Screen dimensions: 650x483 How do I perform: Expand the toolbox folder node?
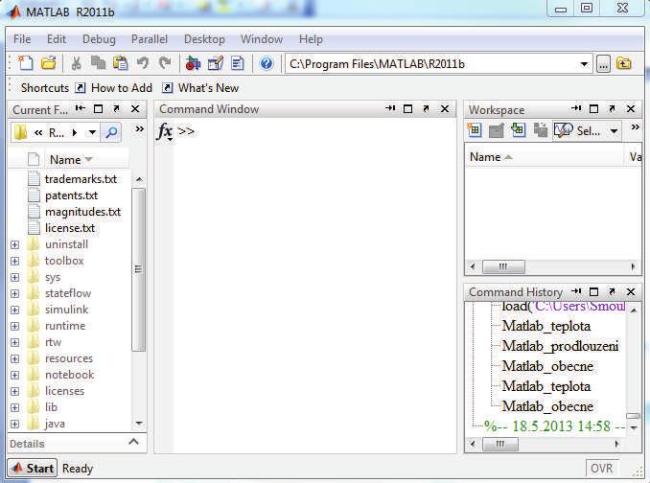pos(15,261)
